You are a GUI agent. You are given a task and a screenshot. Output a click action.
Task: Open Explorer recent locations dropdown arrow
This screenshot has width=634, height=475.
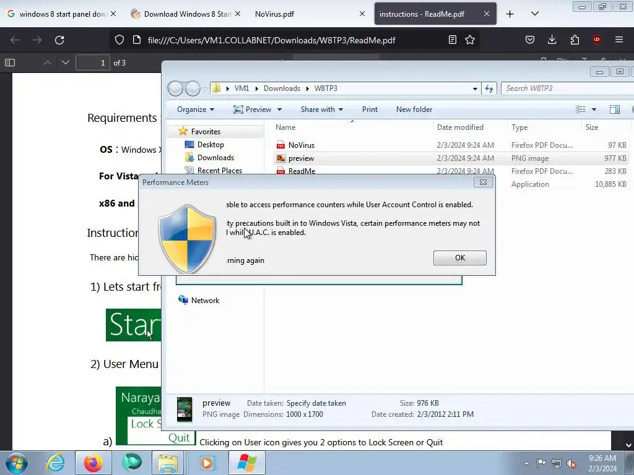point(205,88)
